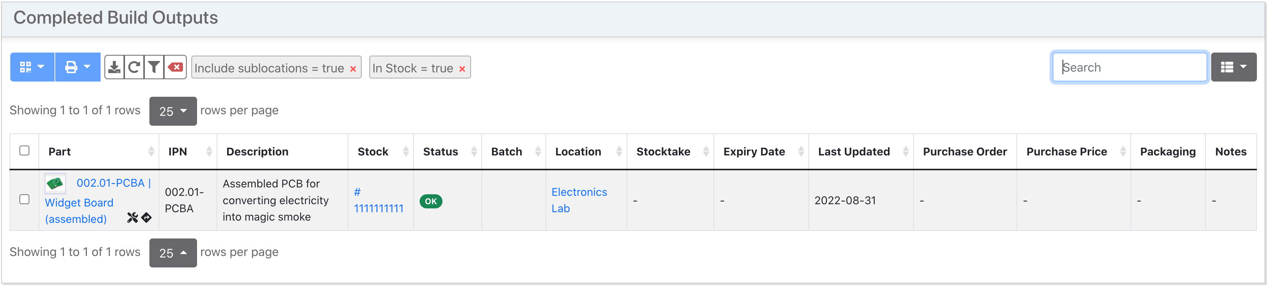Screen dimensions: 1279x288
Task: Open the filter funnel icon
Action: tap(154, 67)
